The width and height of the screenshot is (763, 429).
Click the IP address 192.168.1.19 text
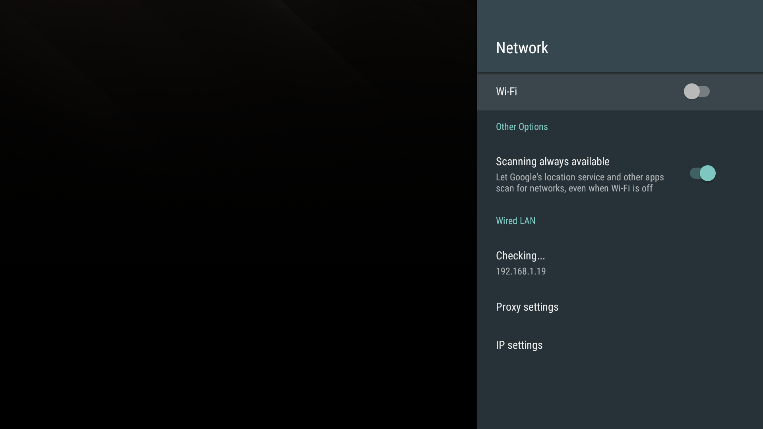521,271
